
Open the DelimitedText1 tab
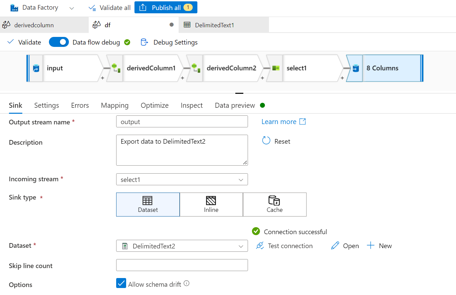point(224,25)
